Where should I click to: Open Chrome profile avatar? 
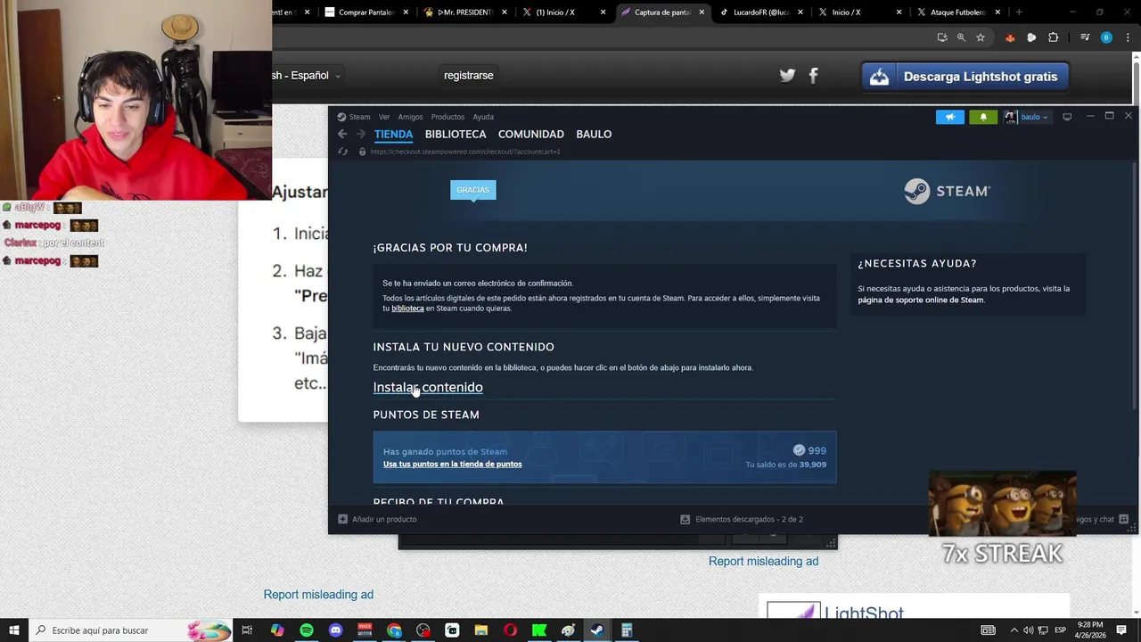tap(1106, 37)
